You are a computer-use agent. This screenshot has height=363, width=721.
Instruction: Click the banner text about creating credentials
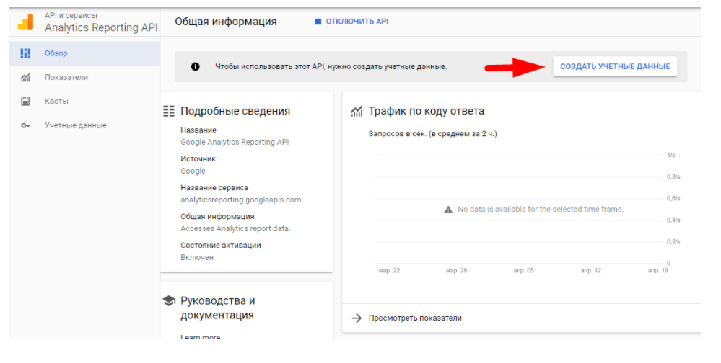[331, 66]
